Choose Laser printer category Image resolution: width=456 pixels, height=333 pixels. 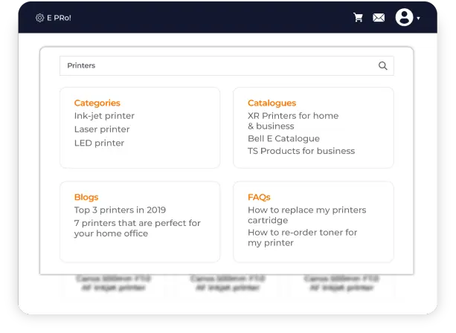[102, 129]
